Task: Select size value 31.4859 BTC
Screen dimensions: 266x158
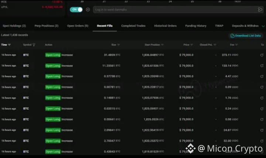Action: pos(112,55)
